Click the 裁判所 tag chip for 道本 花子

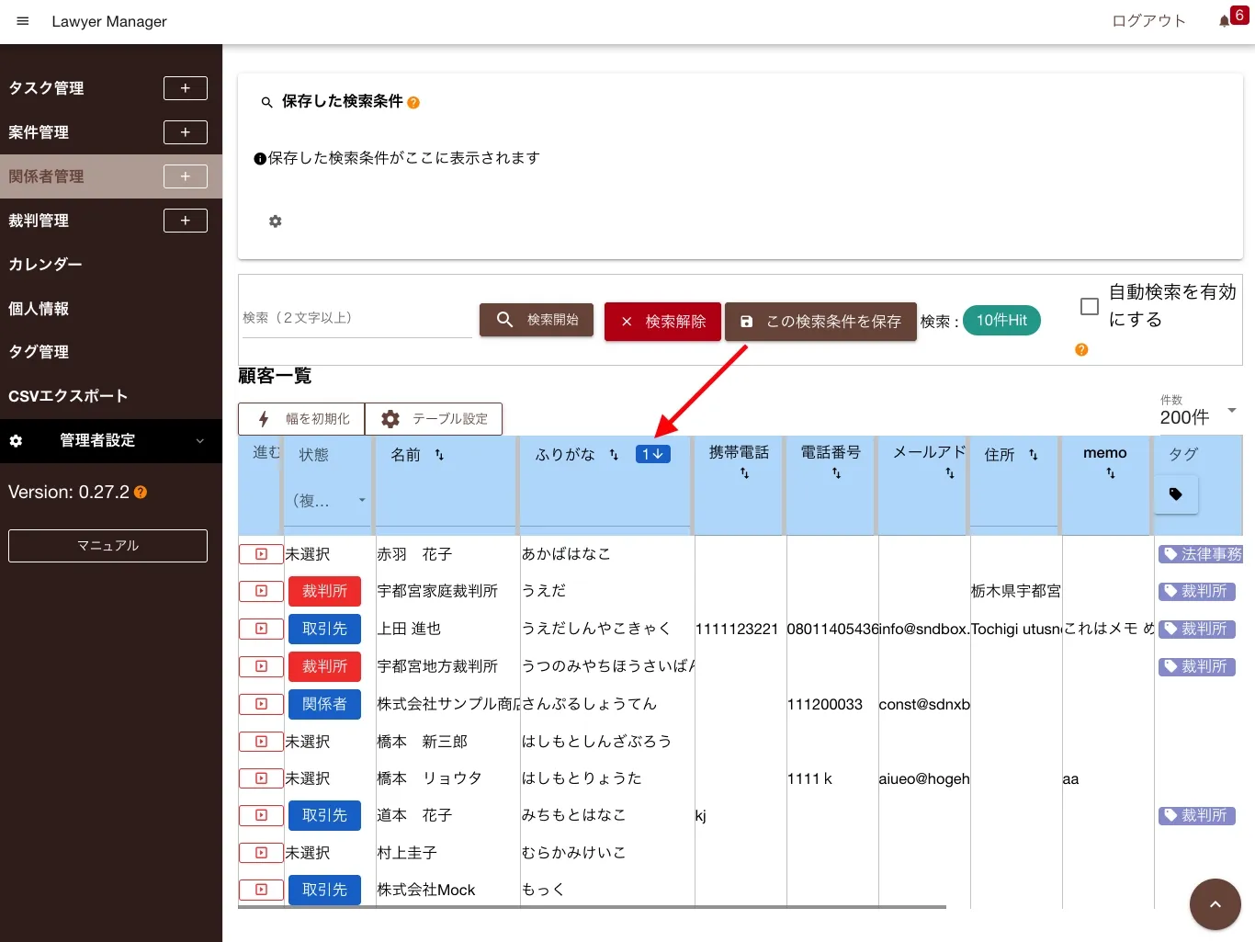tap(1197, 815)
